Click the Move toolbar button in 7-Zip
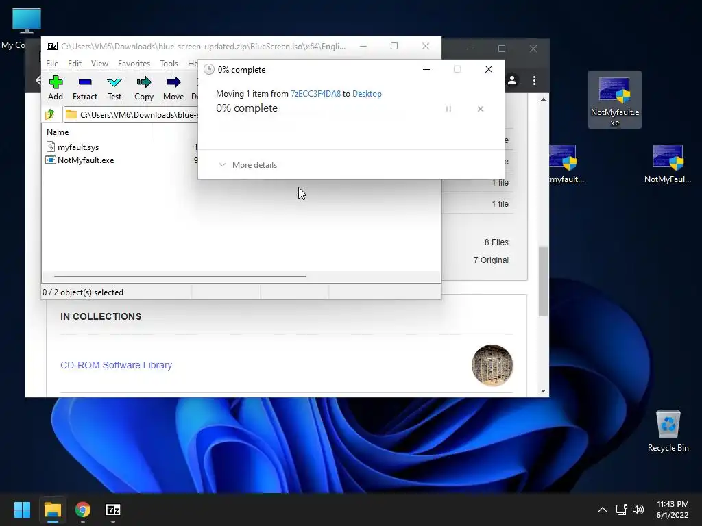 click(173, 88)
